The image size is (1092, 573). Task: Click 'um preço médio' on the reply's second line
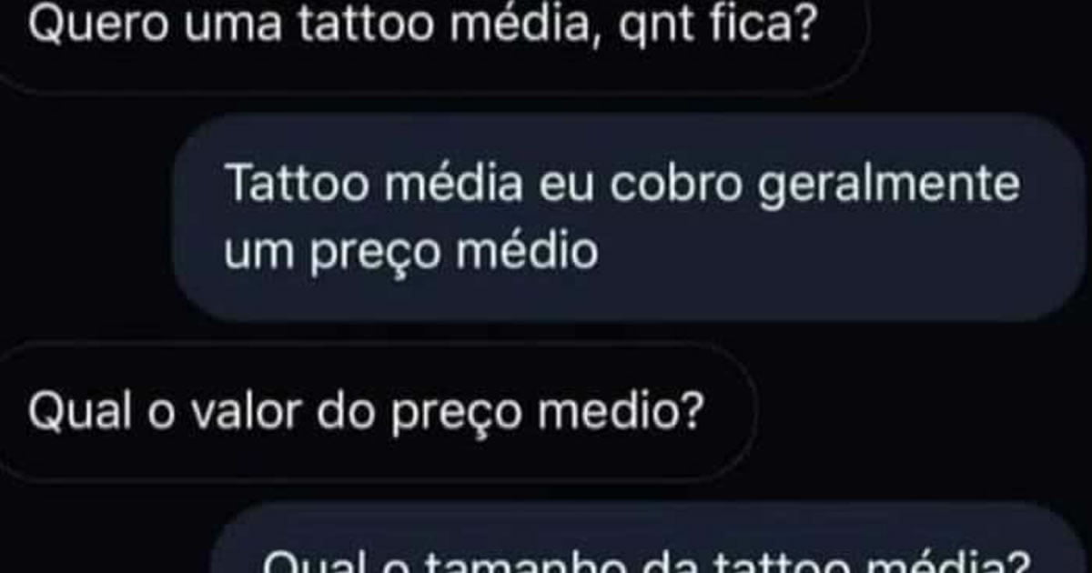tap(411, 250)
